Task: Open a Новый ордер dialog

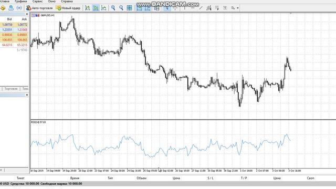Action: tap(68, 8)
